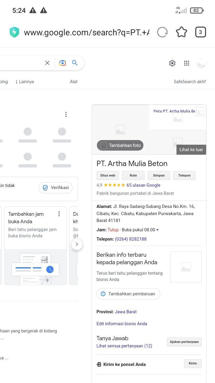Advance card carousel with right chevron
215x383 pixels.
coord(77,244)
